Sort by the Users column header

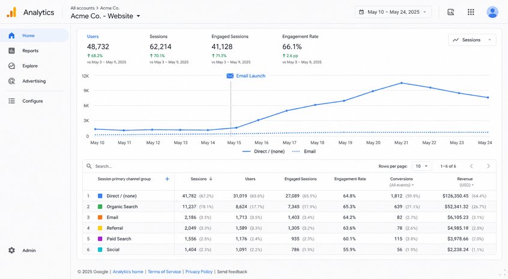(250, 179)
